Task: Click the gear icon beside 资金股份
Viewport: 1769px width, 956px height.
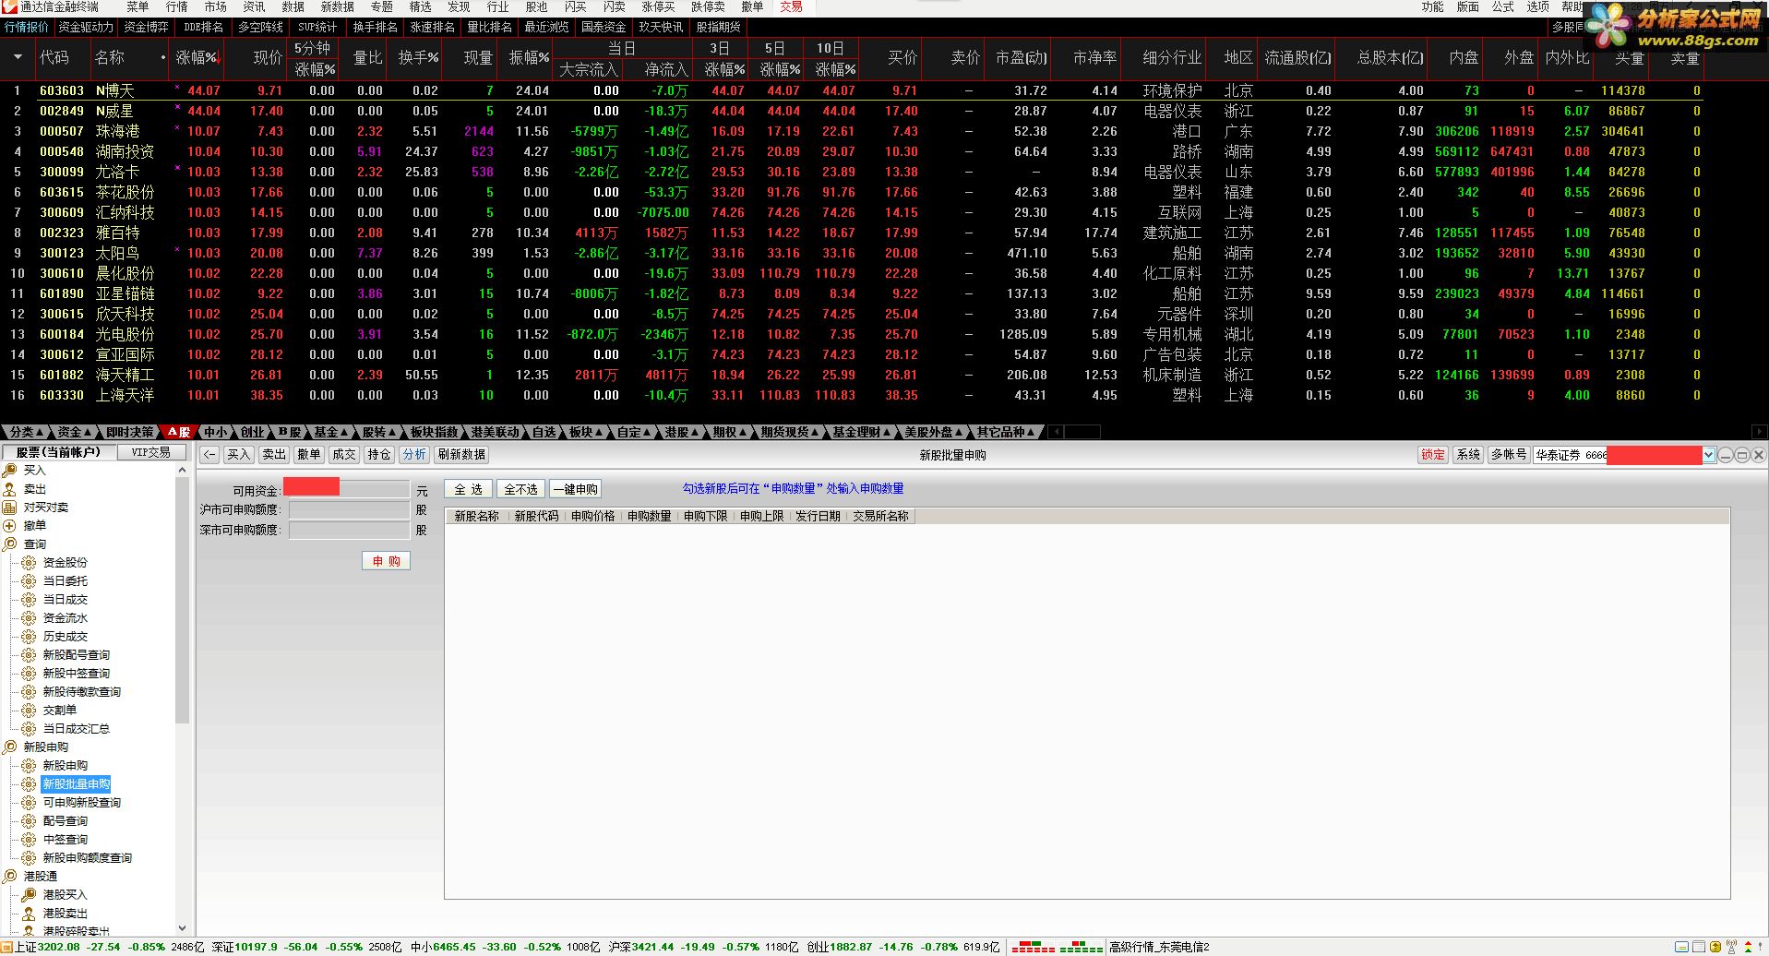Action: (30, 563)
